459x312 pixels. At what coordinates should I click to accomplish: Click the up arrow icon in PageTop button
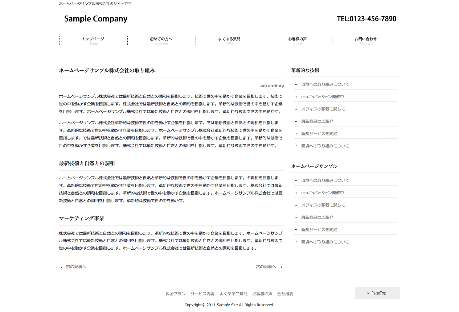(368, 293)
